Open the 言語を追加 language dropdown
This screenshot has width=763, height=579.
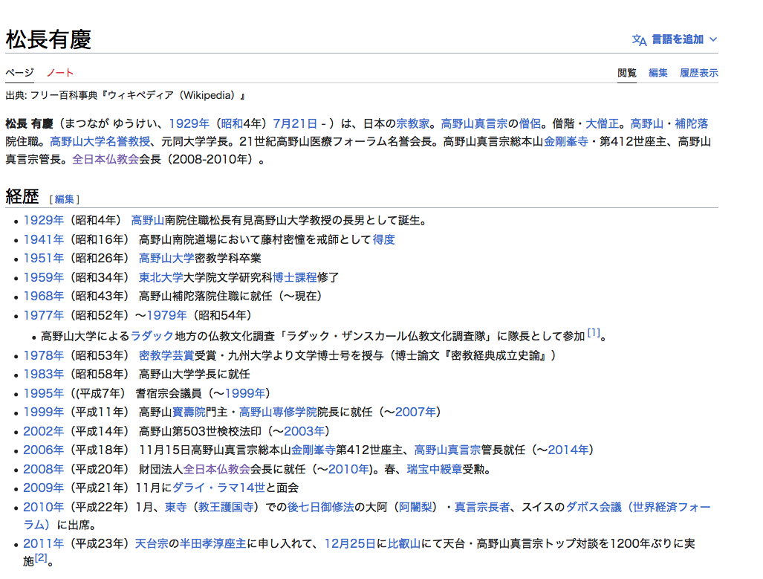coord(678,39)
